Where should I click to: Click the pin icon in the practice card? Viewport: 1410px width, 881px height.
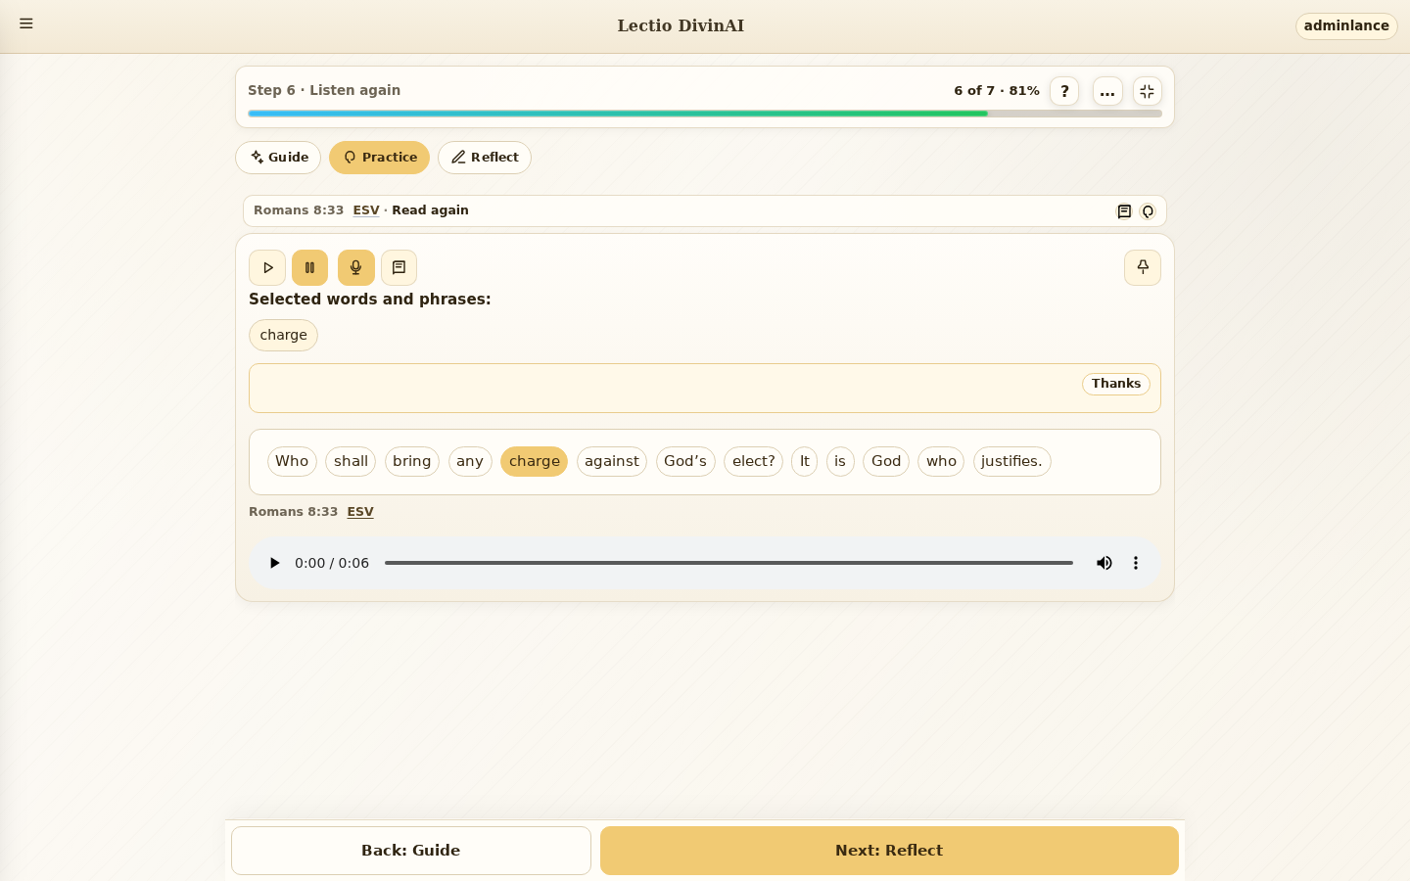(1143, 267)
